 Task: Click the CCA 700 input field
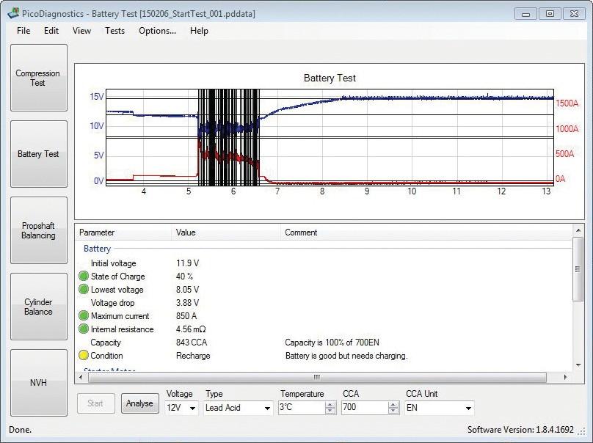point(365,408)
